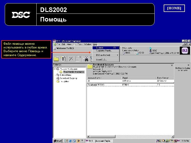Image resolution: width=191 pixels, height=143 pixels.
Task: Open the Window menu
Action: coord(88,44)
